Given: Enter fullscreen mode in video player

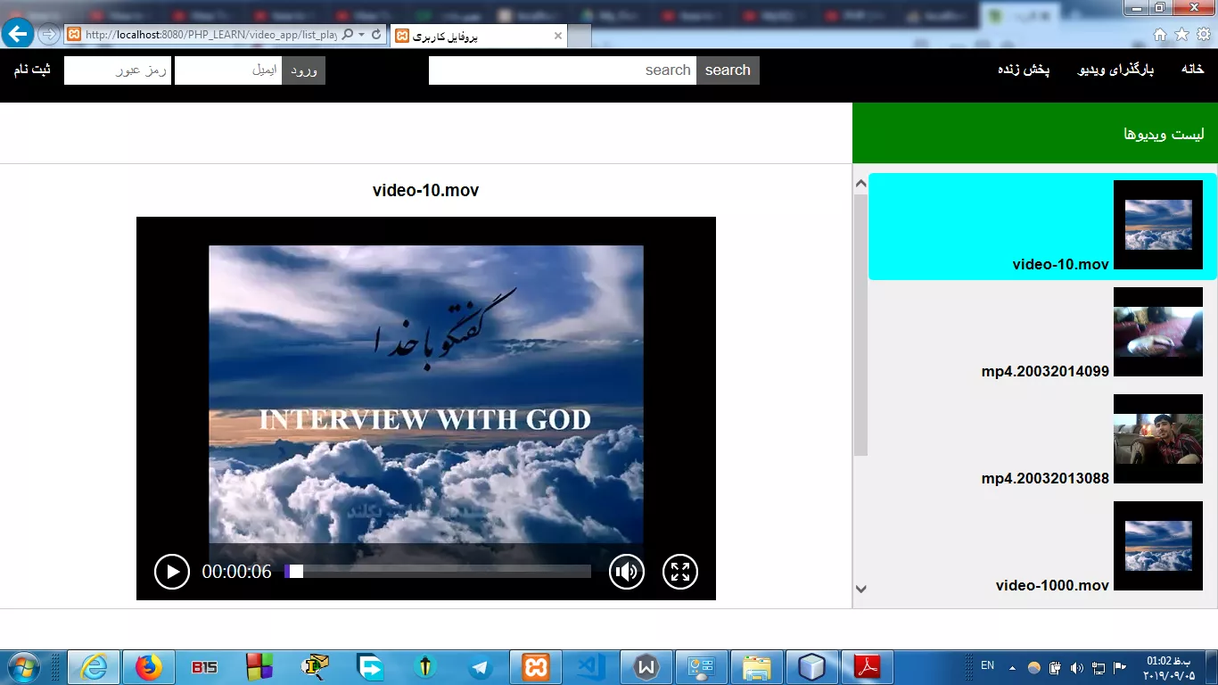Looking at the screenshot, I should coord(680,572).
